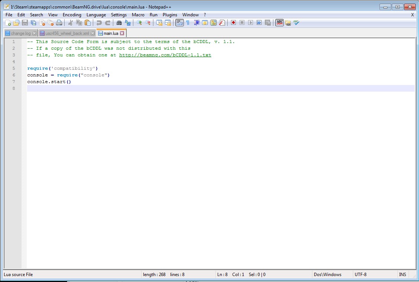Click the Close All documents icon
The image size is (419, 282).
point(51,23)
